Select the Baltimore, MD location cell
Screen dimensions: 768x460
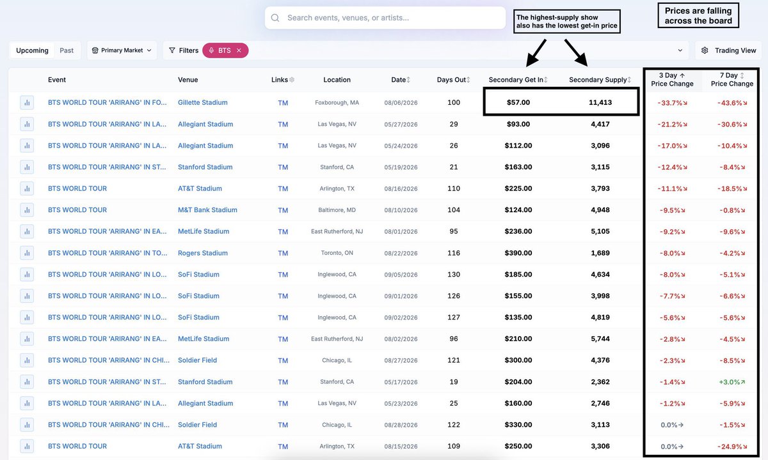(337, 210)
